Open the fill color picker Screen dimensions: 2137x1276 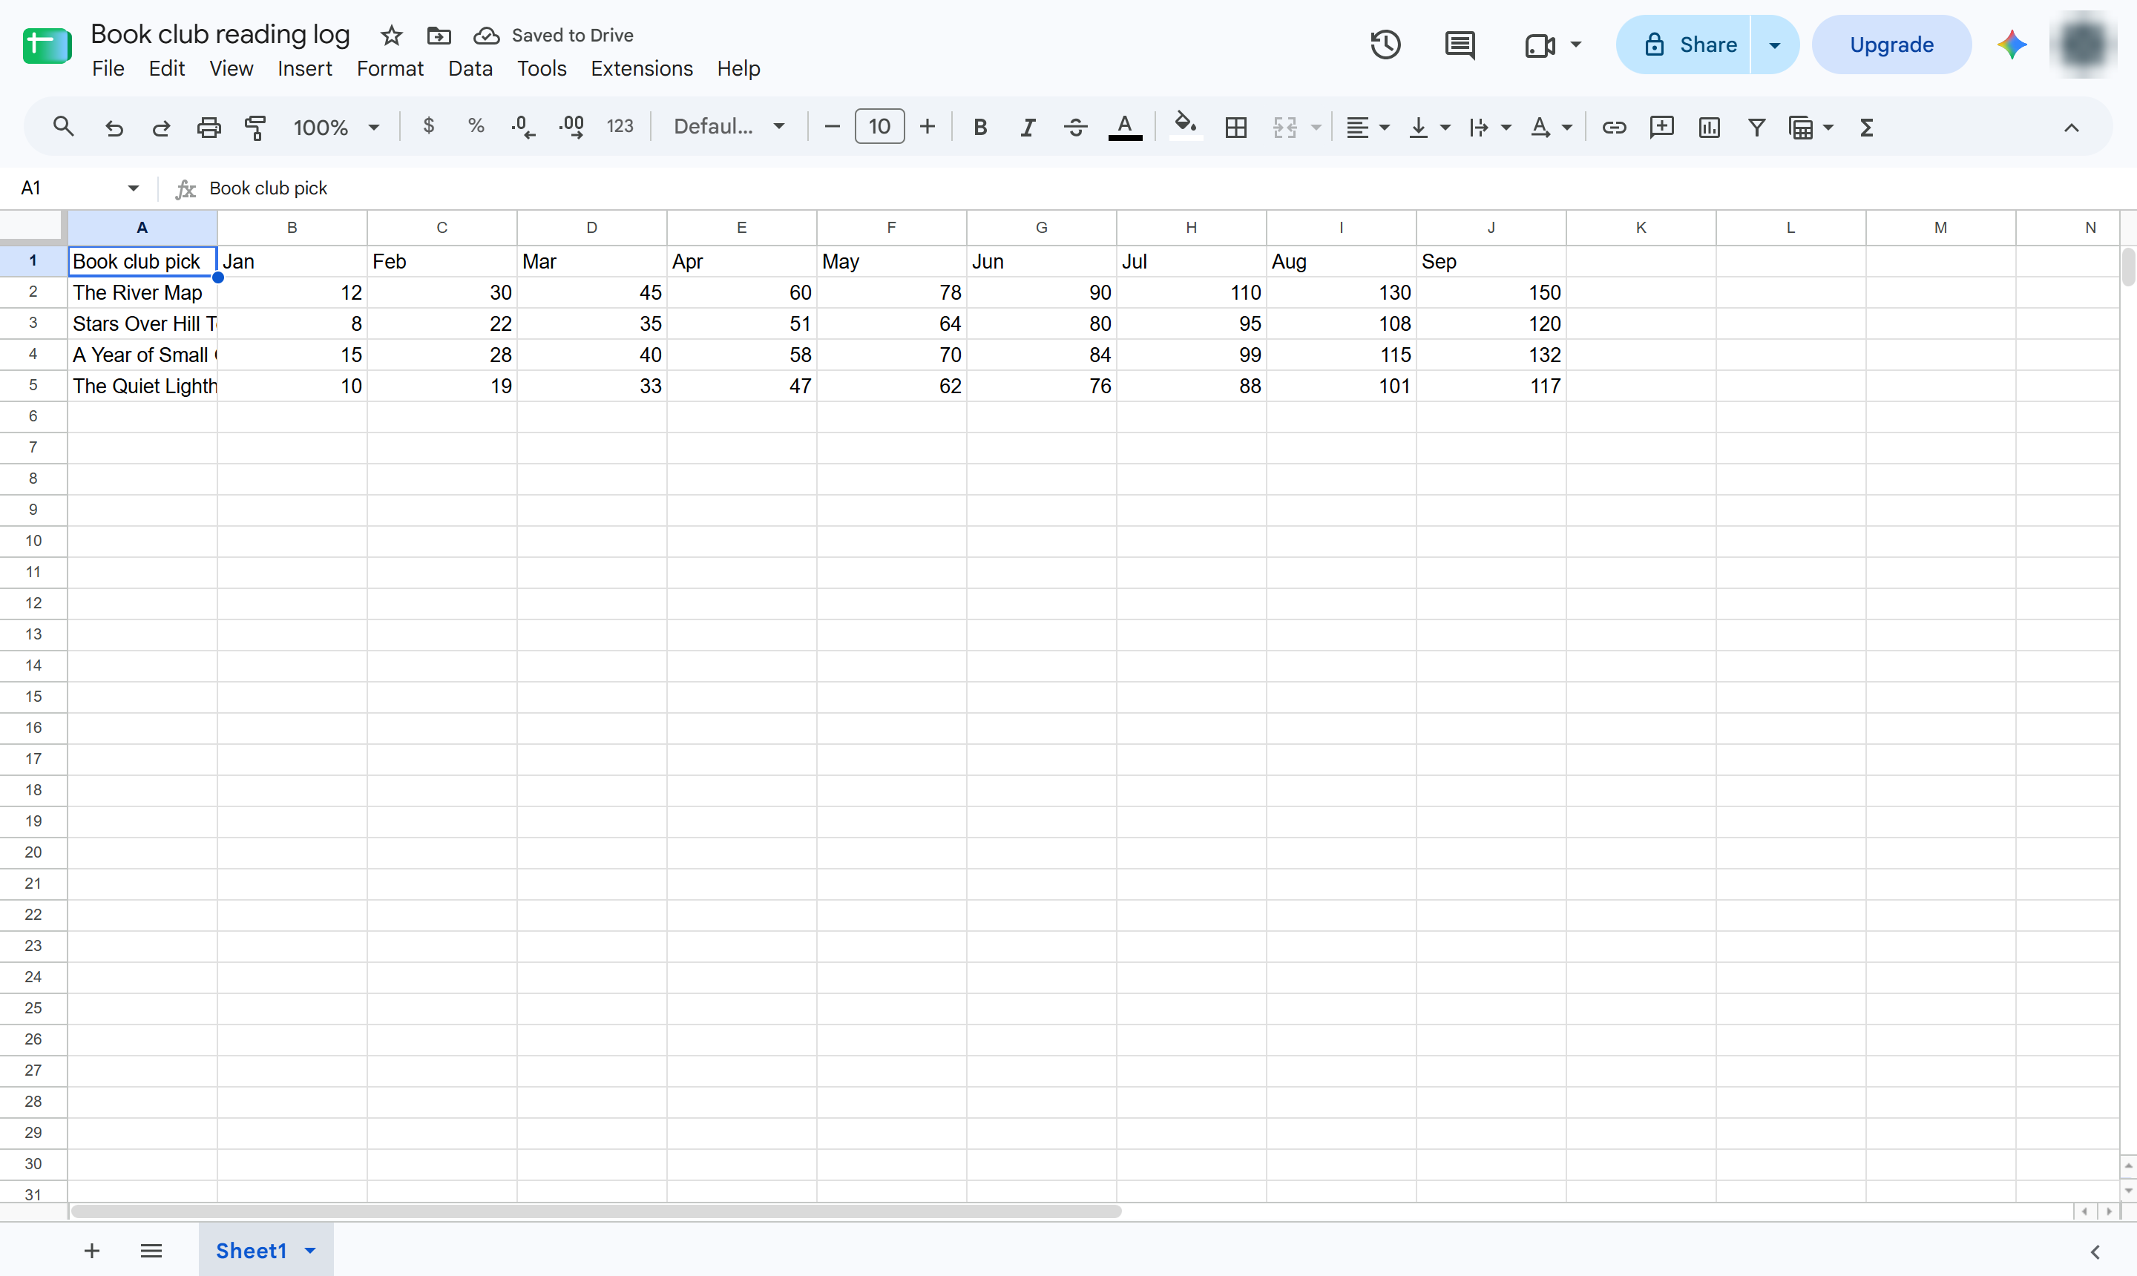click(1186, 128)
